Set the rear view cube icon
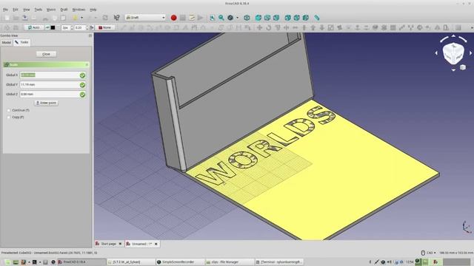This screenshot has height=266, width=474. (288, 18)
